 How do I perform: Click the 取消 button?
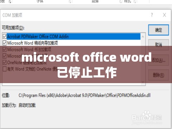click(158, 45)
